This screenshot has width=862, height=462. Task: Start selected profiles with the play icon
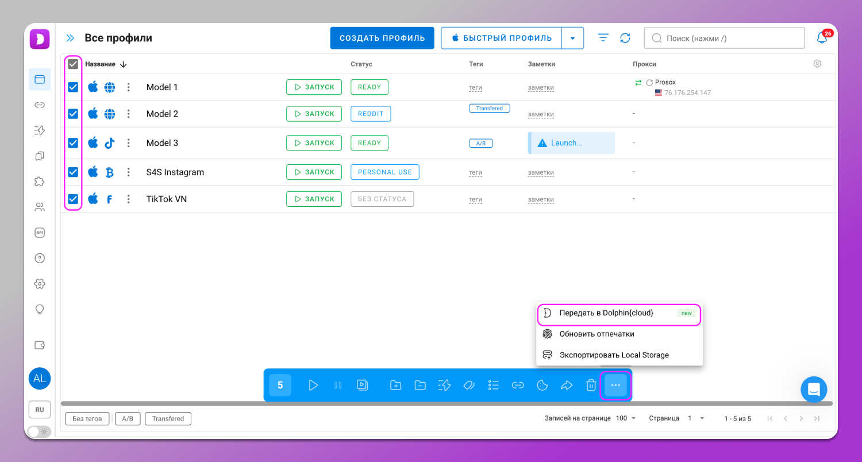click(x=313, y=385)
